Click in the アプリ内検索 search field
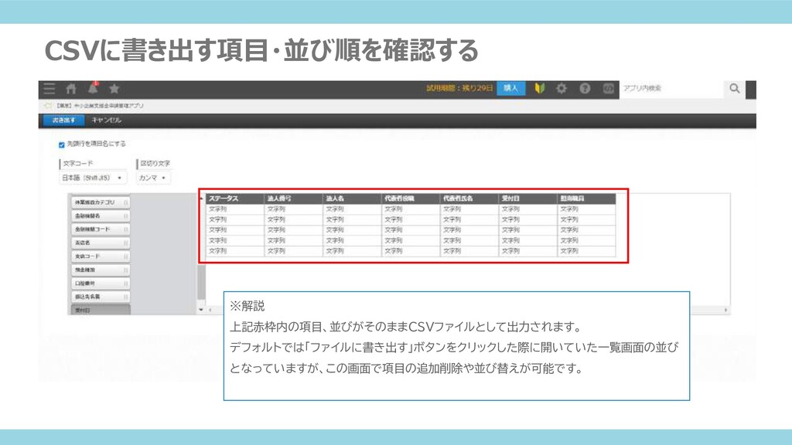 click(x=671, y=88)
